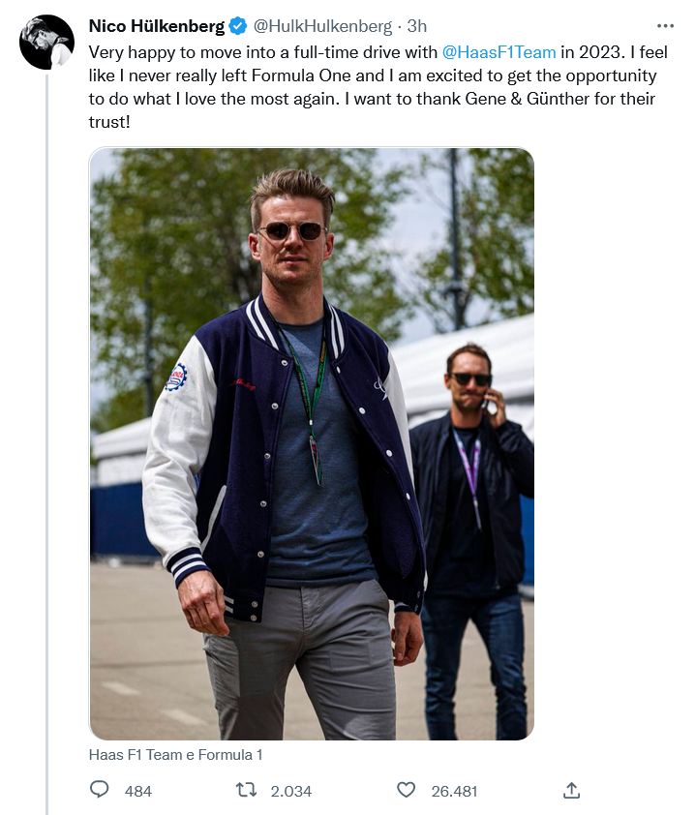Open the three-dot more options menu
This screenshot has height=815, width=695.
coord(665,25)
